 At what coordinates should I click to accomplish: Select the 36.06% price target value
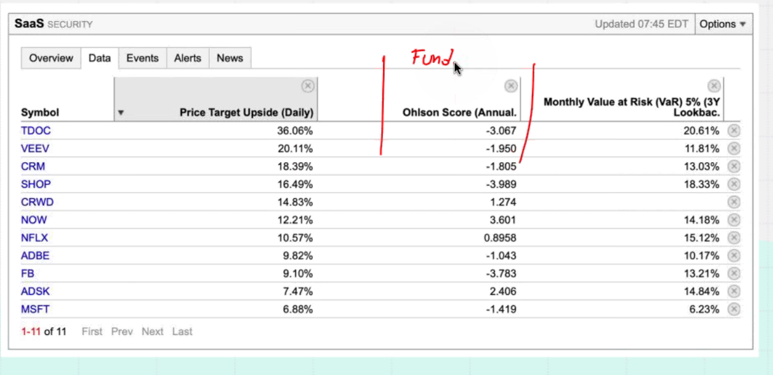click(x=296, y=130)
